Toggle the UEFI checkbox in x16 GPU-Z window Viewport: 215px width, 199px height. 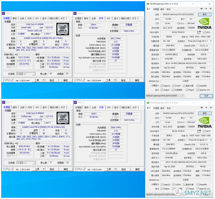(204, 32)
